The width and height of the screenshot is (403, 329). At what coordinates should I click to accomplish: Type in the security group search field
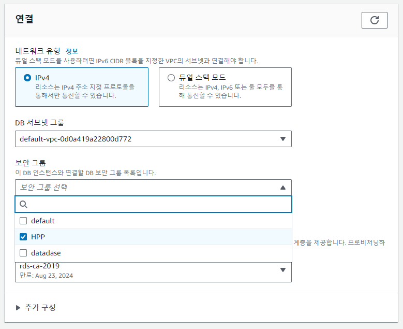pyautogui.click(x=158, y=204)
